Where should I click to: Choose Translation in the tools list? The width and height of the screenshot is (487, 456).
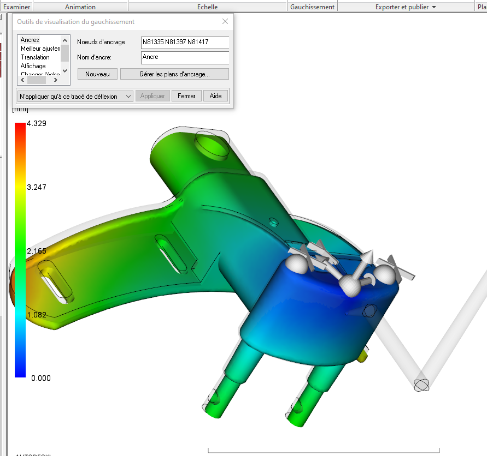pos(35,57)
